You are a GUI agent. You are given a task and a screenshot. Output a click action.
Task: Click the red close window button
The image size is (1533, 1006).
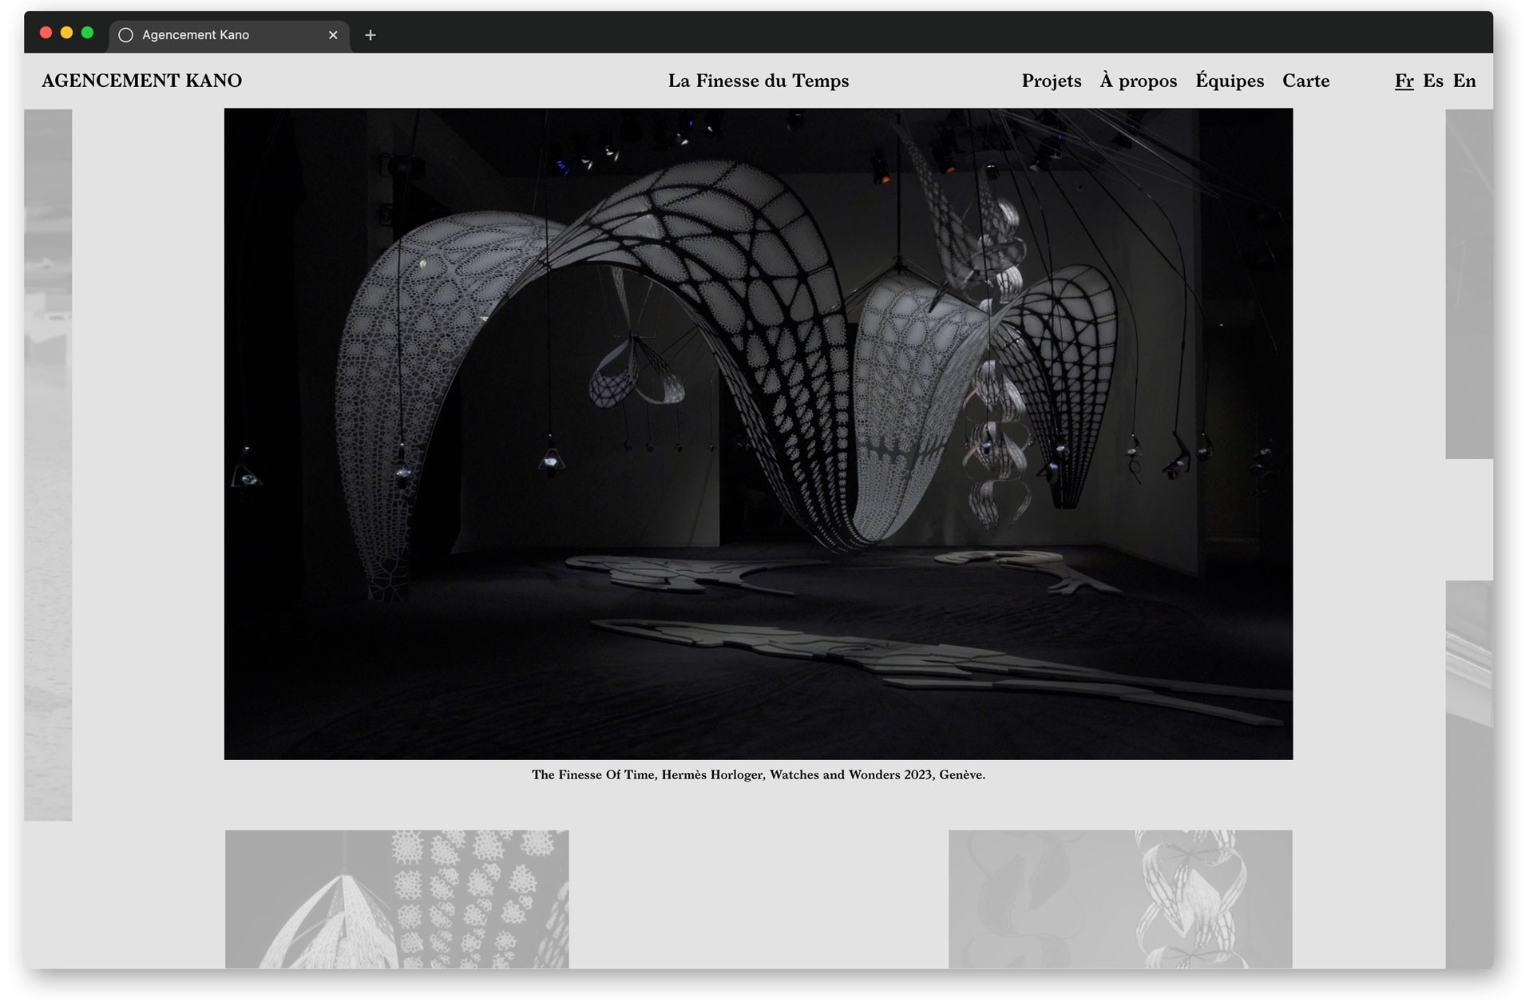46,33
